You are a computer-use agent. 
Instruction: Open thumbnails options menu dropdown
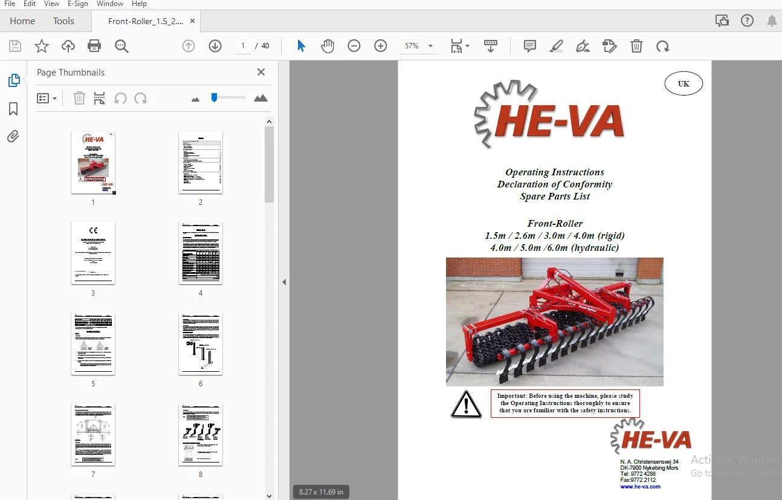(47, 98)
